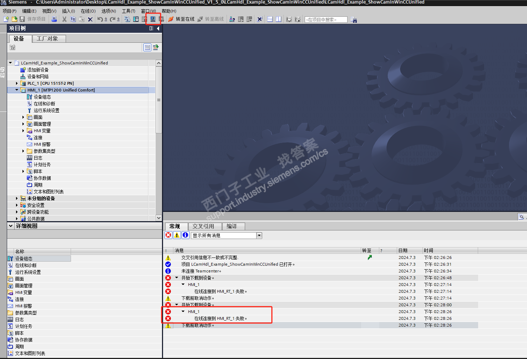Select the 常规 tab in the inspector
Image resolution: width=527 pixels, height=359 pixels.
pyautogui.click(x=176, y=226)
